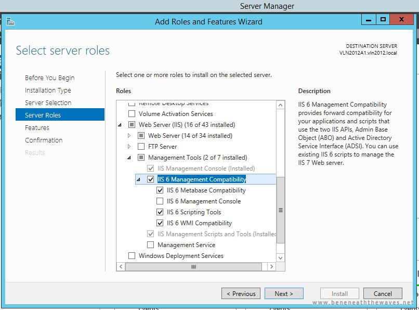Image resolution: width=419 pixels, height=310 pixels.
Task: Select IIS Management Scripts and Tools row
Action: coord(216,234)
